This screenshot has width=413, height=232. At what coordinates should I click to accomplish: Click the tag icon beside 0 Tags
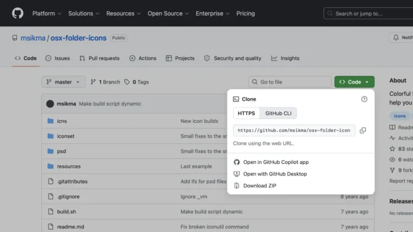[127, 82]
